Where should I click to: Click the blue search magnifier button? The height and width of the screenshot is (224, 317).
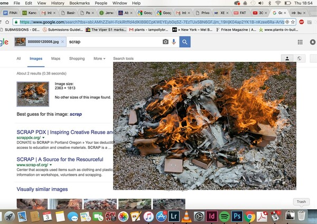pos(185,42)
